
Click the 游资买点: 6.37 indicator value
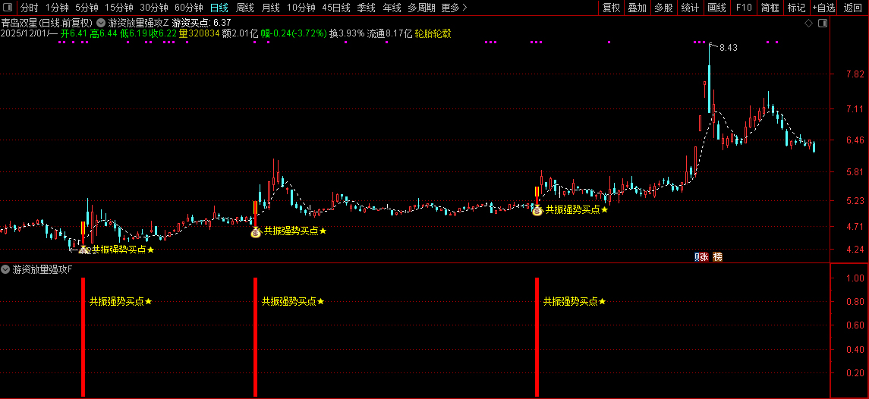pyautogui.click(x=202, y=23)
